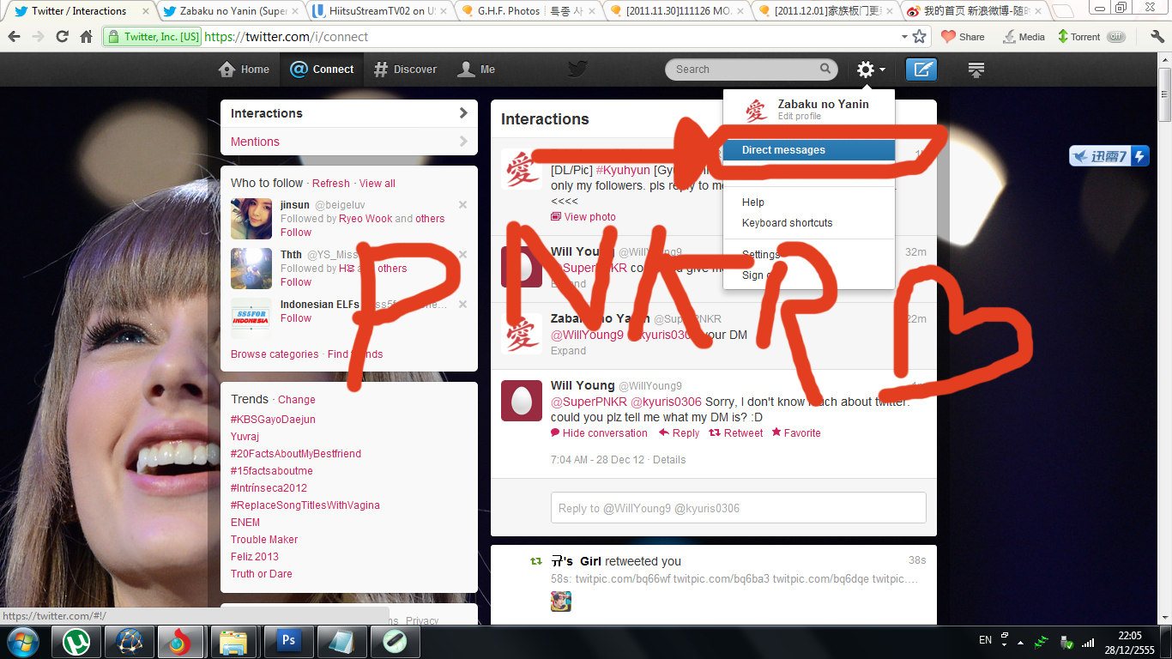Toggle the gear settings dropdown
The width and height of the screenshot is (1172, 659).
click(871, 70)
